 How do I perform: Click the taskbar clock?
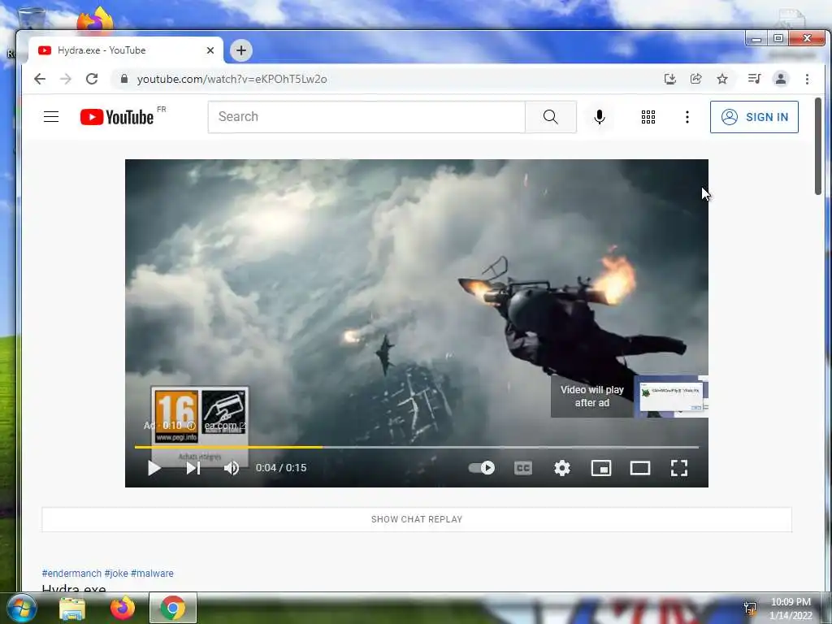791,609
